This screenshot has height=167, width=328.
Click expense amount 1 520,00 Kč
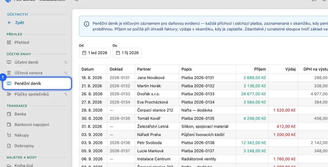point(284,110)
